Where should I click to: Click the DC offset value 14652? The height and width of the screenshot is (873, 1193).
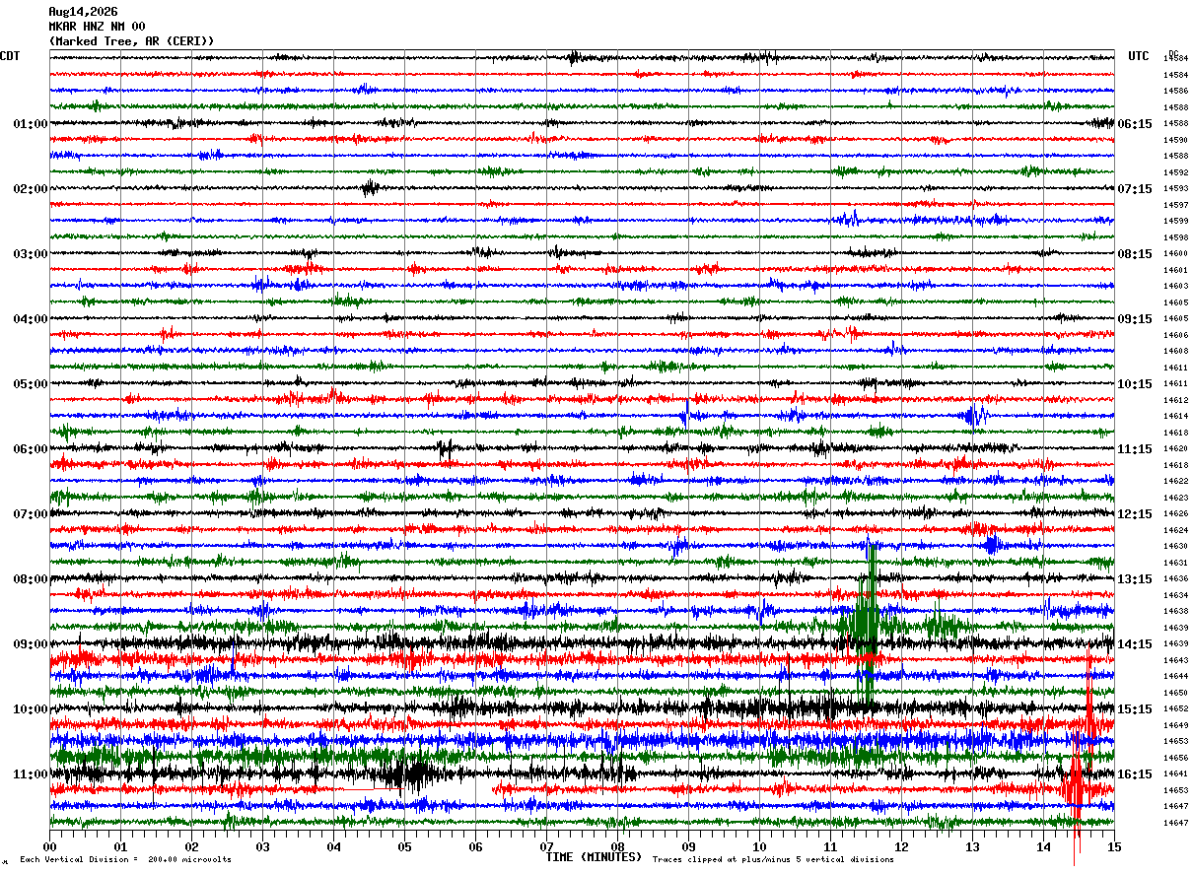click(1175, 709)
